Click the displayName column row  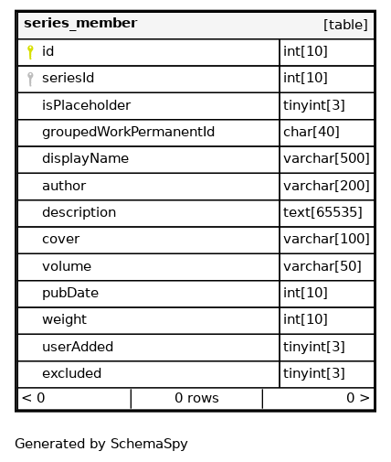click(x=195, y=160)
